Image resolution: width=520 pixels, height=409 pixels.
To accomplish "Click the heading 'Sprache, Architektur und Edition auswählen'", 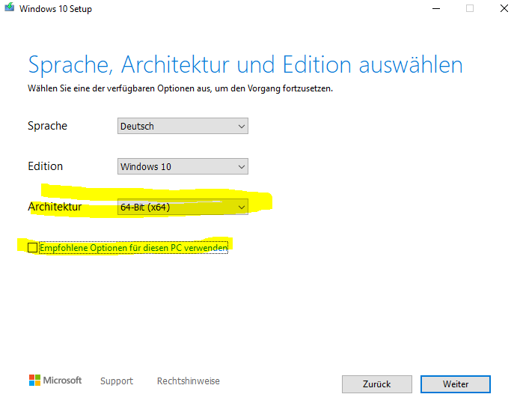I will [245, 64].
